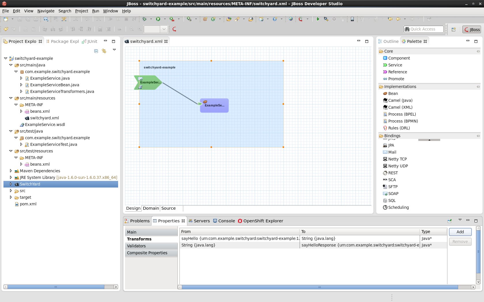
Task: Select the REST binding in Palette
Action: click(390, 173)
